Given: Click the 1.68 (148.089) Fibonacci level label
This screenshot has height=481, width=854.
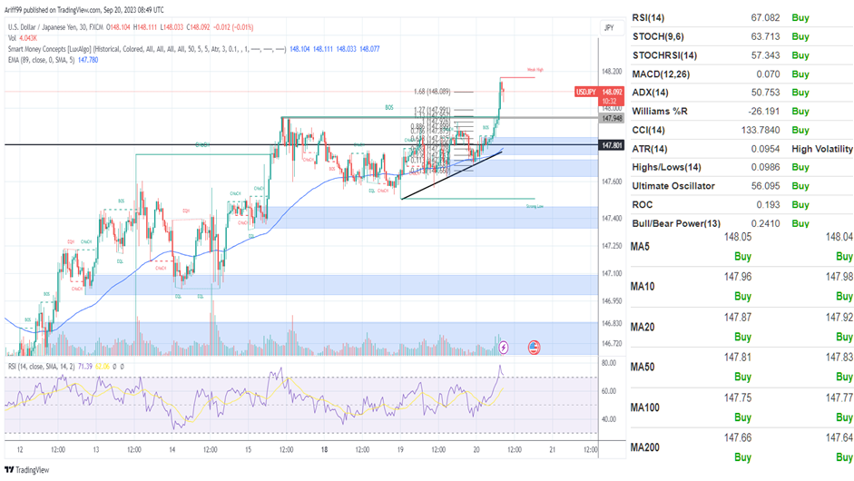Looking at the screenshot, I should 432,92.
